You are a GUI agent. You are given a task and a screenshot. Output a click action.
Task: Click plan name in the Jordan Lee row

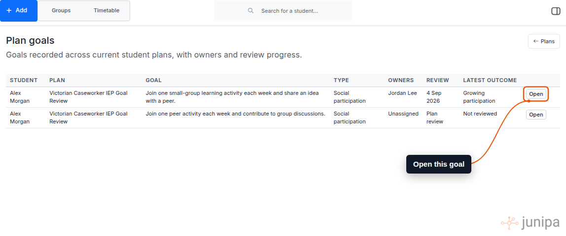point(88,97)
